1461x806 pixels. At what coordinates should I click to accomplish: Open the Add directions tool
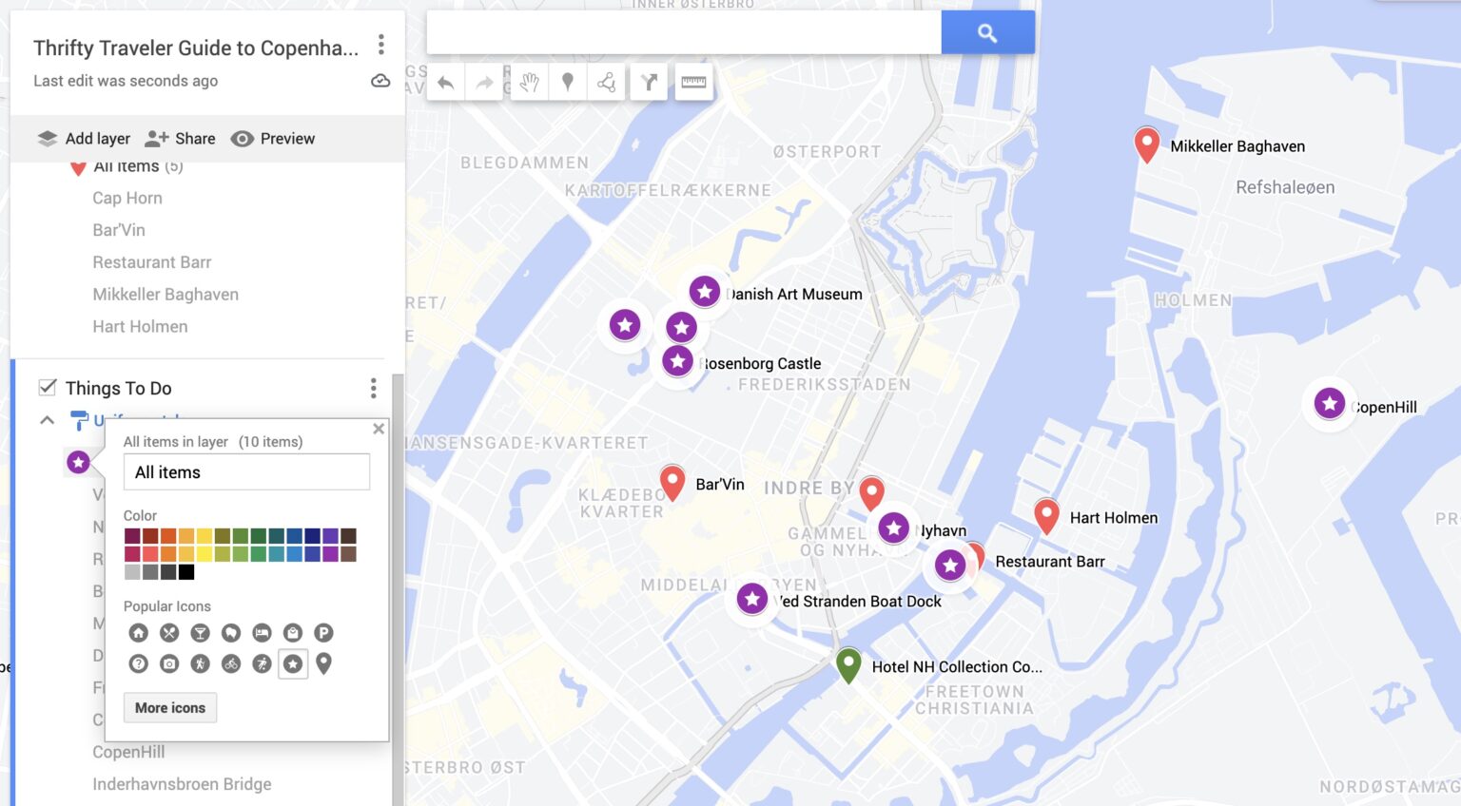pos(649,82)
